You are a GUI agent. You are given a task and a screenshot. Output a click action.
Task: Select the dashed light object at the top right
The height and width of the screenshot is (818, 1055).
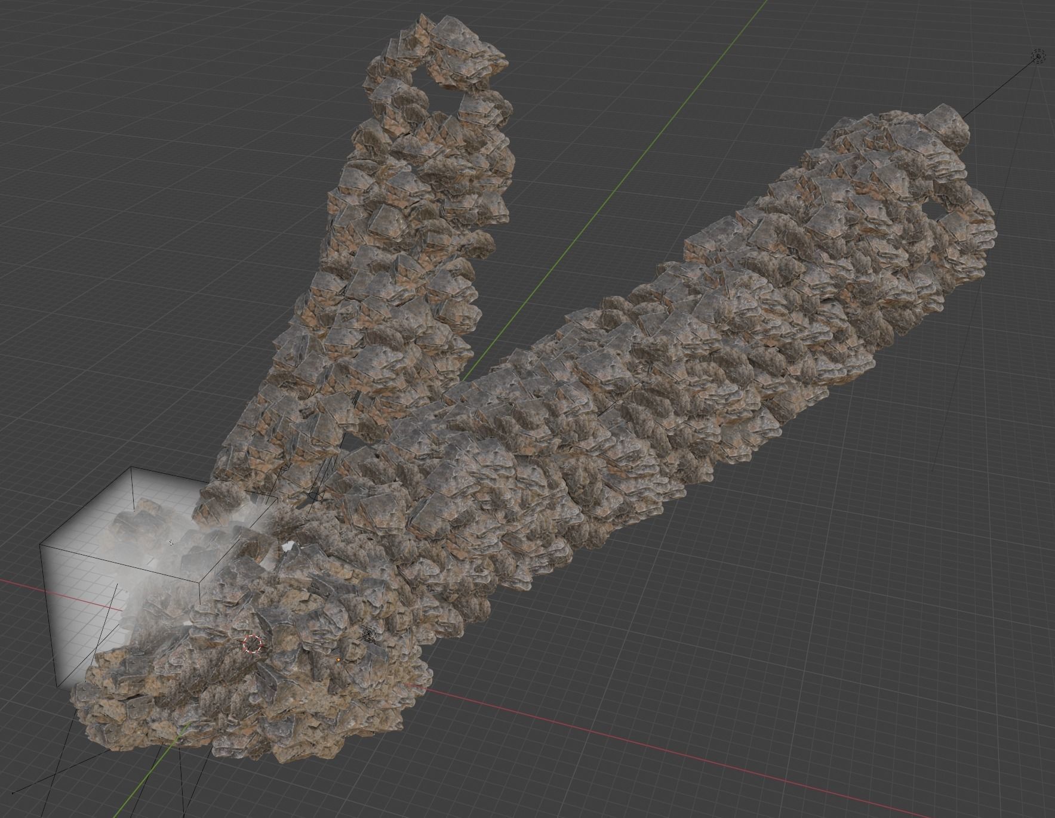pos(1038,57)
